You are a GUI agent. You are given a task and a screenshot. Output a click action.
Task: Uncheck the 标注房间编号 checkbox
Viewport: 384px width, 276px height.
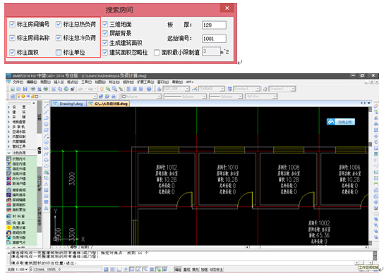click(12, 24)
